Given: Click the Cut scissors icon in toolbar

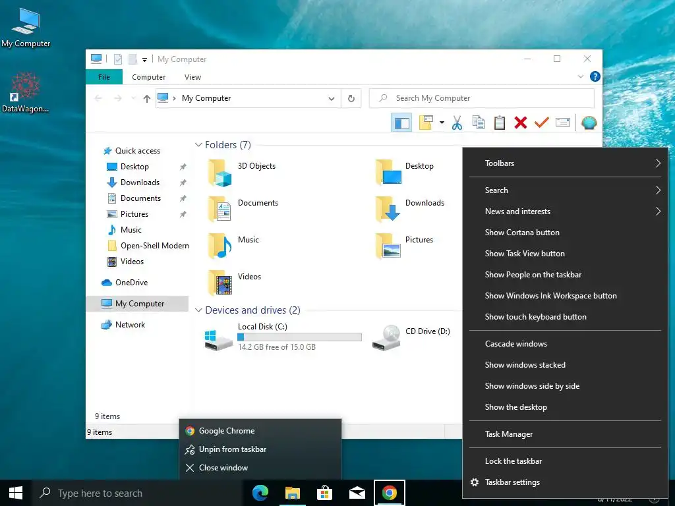Looking at the screenshot, I should click(457, 123).
